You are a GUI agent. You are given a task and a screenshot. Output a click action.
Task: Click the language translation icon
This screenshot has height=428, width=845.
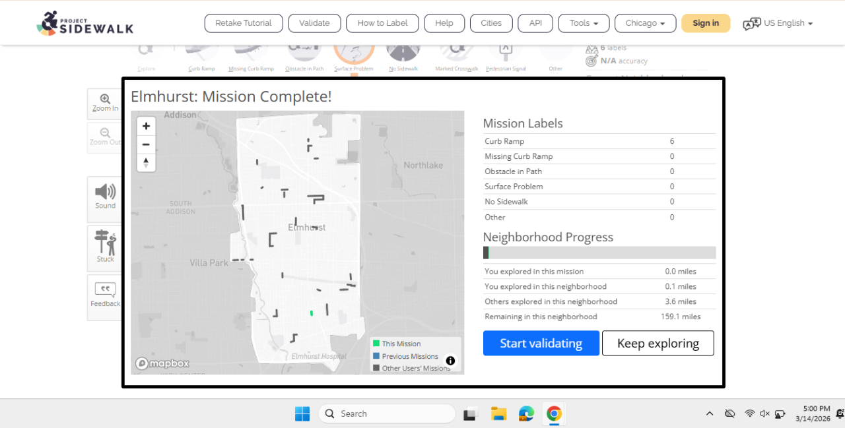[x=752, y=24]
